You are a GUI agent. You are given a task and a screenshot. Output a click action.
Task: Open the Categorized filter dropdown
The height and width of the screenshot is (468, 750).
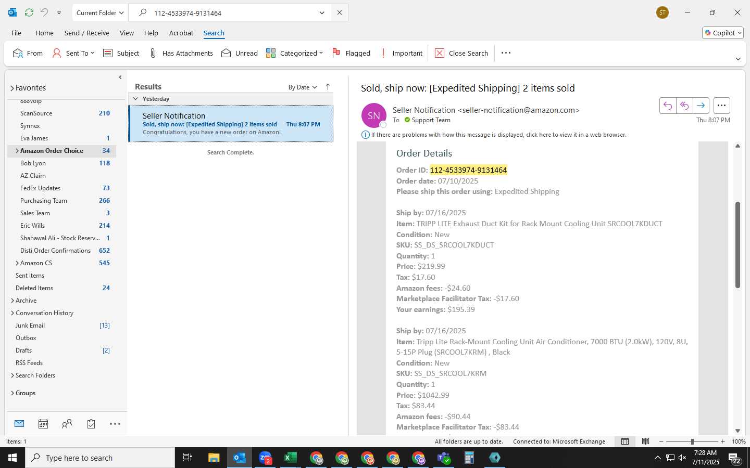[x=294, y=53]
